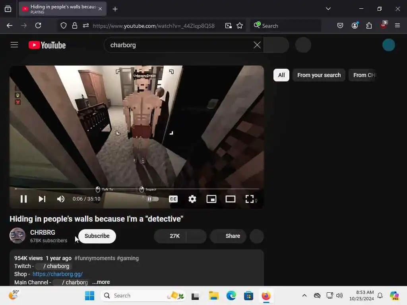Go to YouTube home via logo
The height and width of the screenshot is (305, 407).
[x=47, y=45]
